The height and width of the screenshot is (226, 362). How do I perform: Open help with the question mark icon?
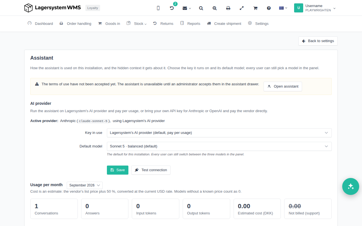[x=269, y=8]
